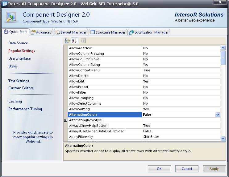229x177 pixels.
Task: Click the AllowContextMenu value cell showing True
Action: [181, 70]
